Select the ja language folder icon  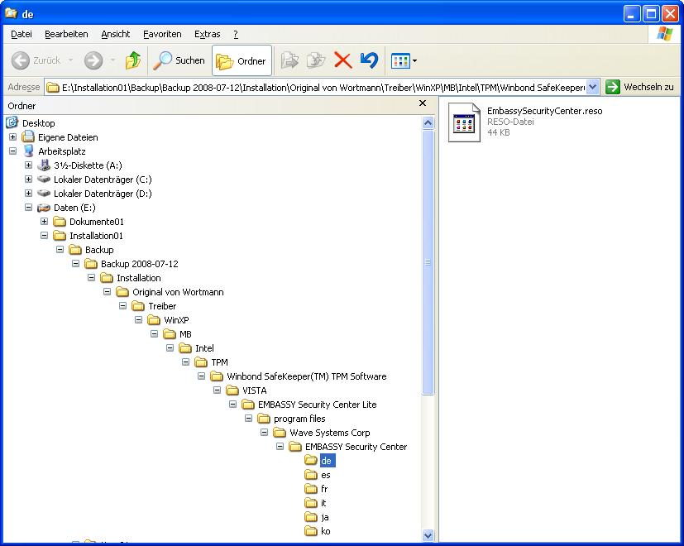tap(311, 517)
